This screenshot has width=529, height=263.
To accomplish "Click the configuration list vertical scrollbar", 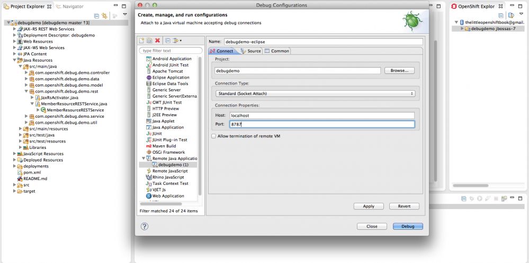I will point(200,126).
